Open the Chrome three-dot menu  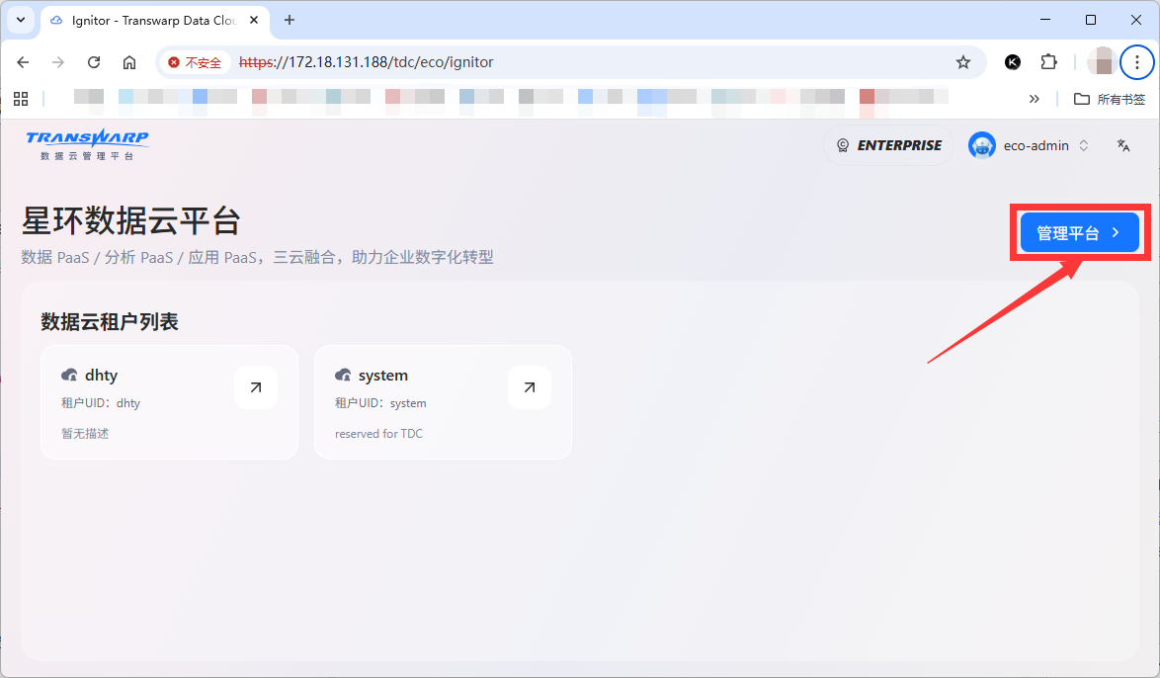tap(1137, 61)
